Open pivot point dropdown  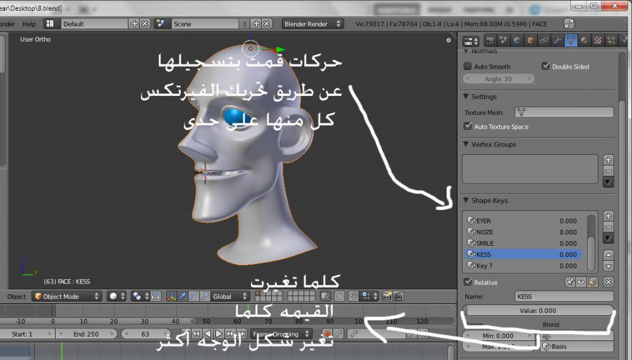(x=141, y=296)
